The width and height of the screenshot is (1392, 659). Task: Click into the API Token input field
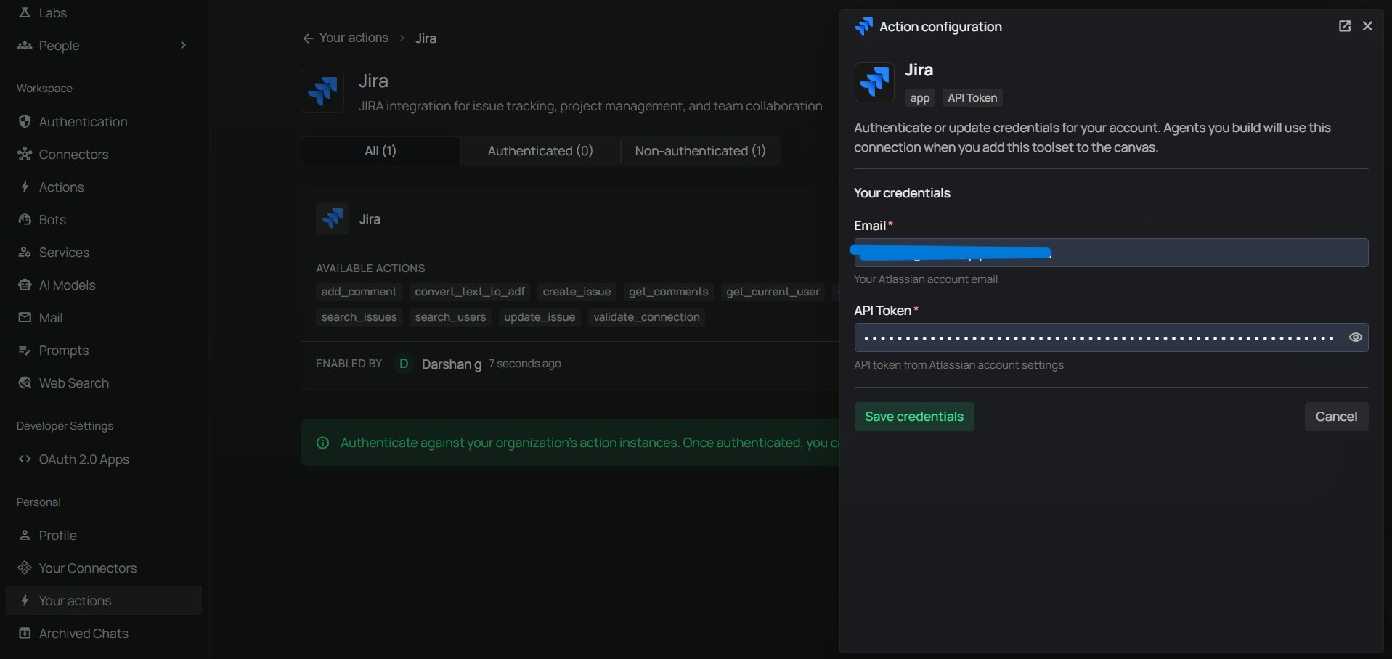click(x=1111, y=337)
